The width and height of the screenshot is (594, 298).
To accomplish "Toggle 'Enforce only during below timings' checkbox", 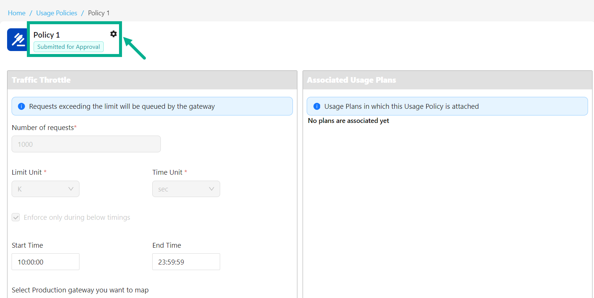I will click(x=16, y=217).
